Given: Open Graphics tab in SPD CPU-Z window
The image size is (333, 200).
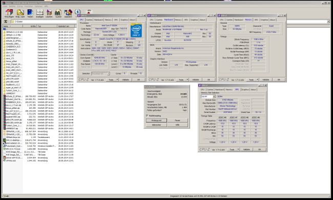Looking at the screenshot, I should pos(245,89).
